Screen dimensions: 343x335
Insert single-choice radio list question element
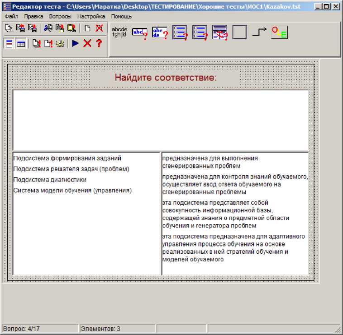(180, 33)
